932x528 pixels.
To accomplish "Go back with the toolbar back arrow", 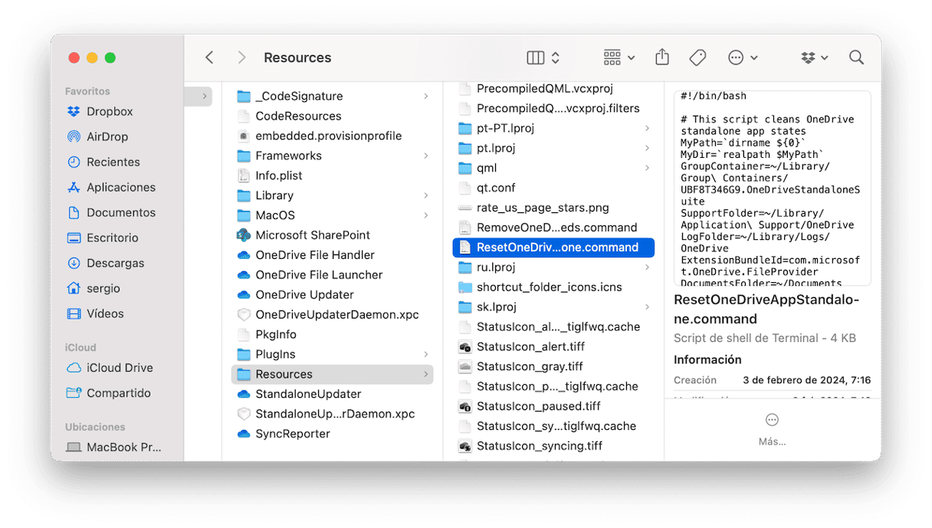I will (209, 57).
